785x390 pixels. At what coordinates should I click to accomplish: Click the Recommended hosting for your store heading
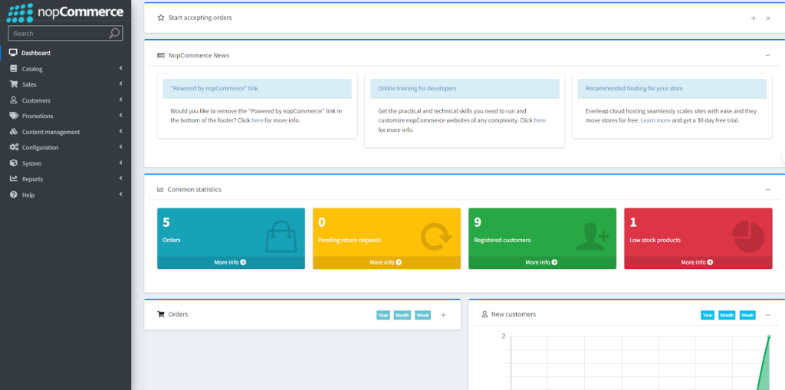pyautogui.click(x=634, y=89)
